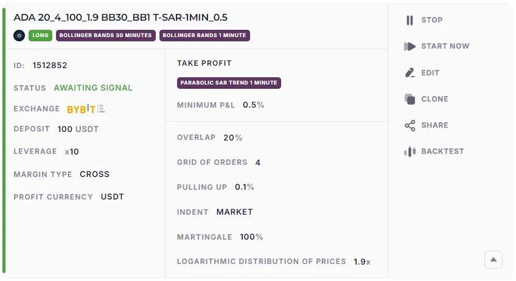Click the Share icon

tap(410, 125)
